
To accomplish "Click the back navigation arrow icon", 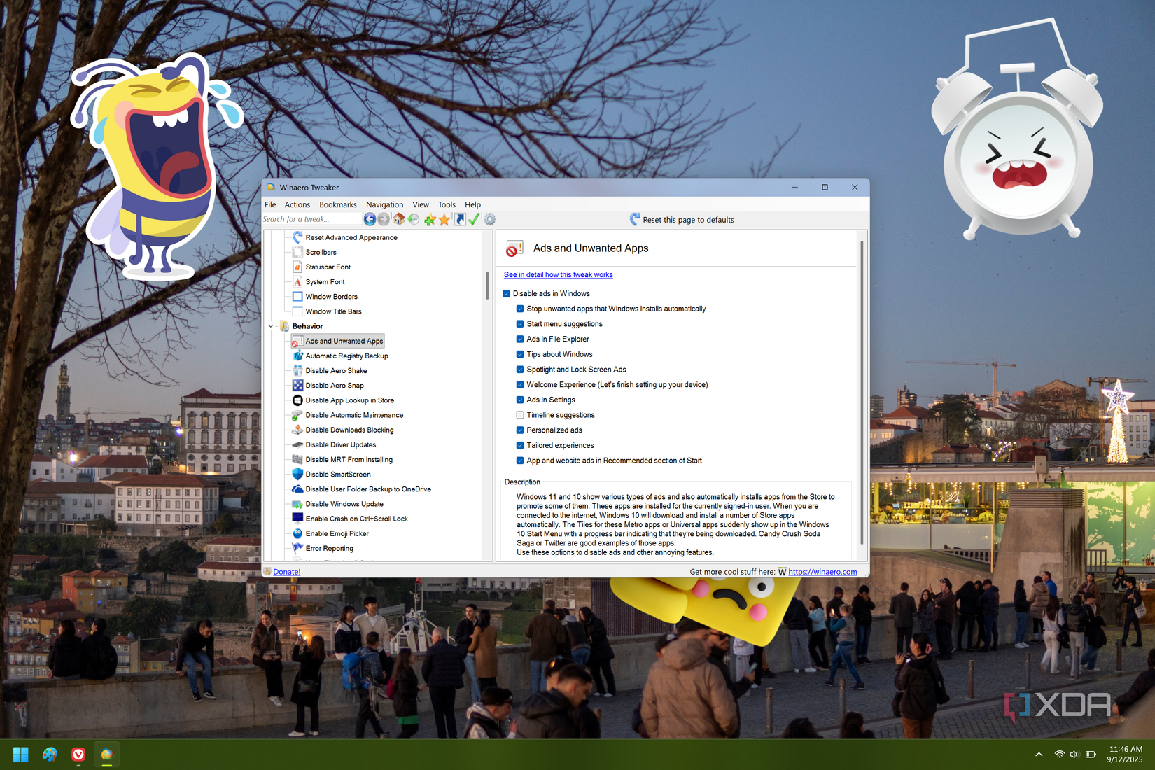I will pos(370,218).
